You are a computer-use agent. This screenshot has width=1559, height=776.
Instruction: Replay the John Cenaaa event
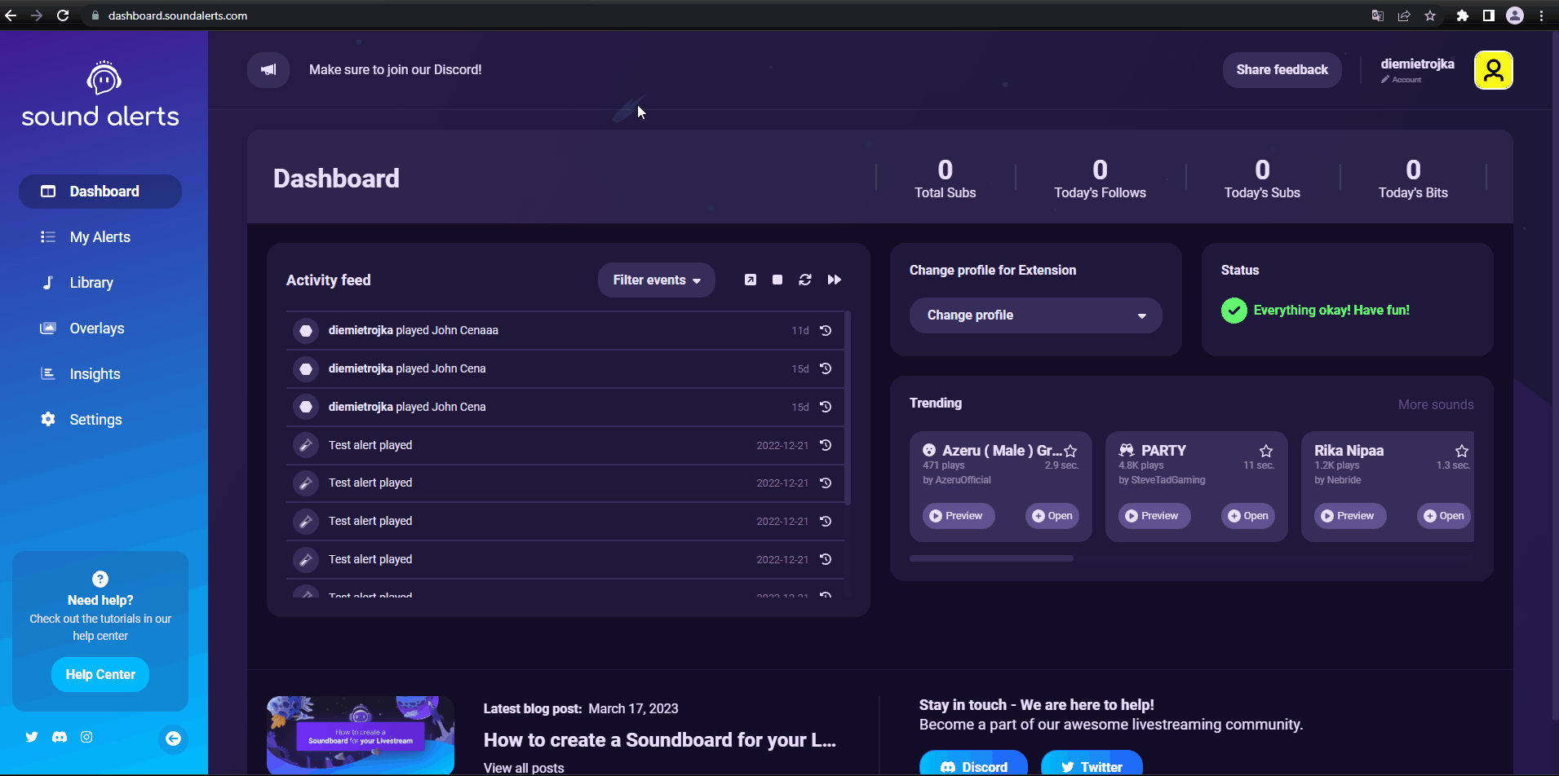[x=826, y=330]
